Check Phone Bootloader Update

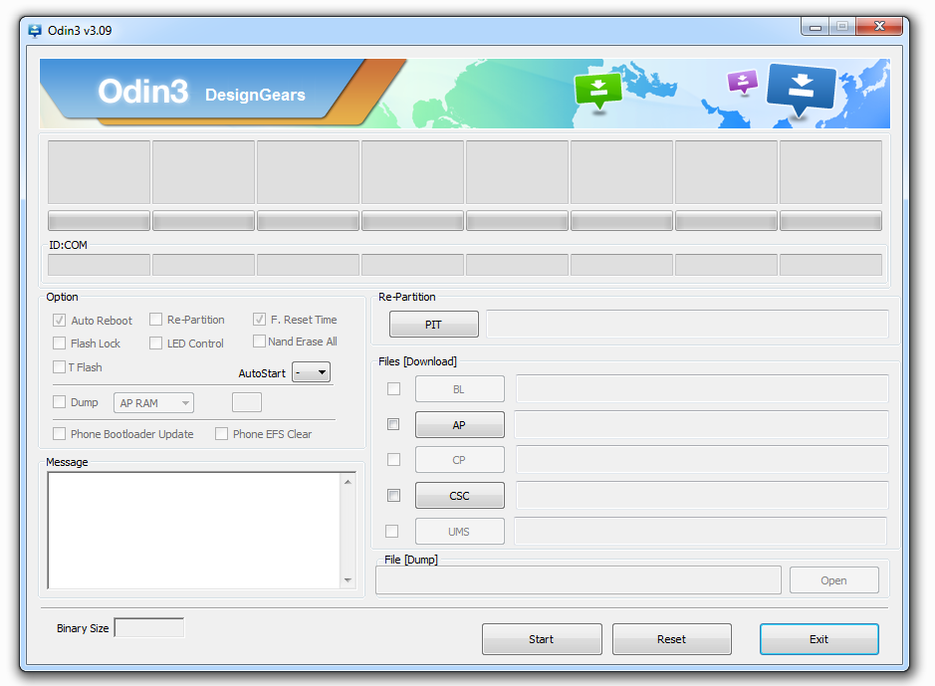pos(59,434)
